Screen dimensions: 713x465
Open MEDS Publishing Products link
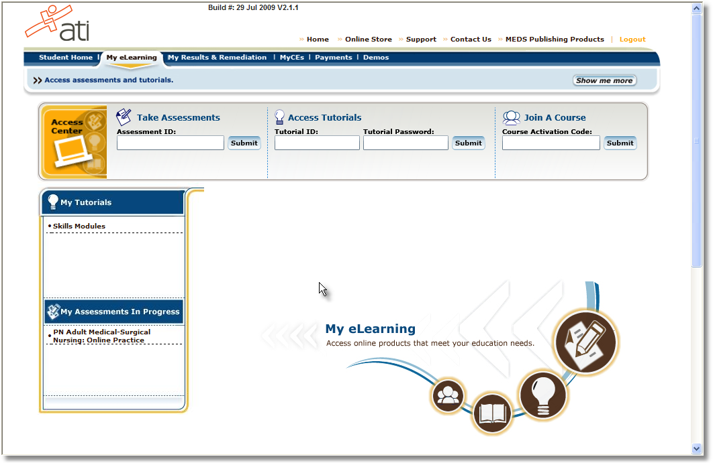[x=555, y=39]
